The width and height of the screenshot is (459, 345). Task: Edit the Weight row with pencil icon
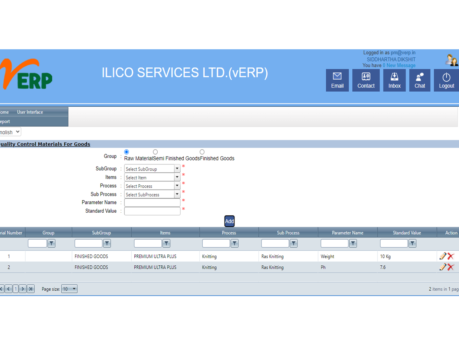click(443, 256)
